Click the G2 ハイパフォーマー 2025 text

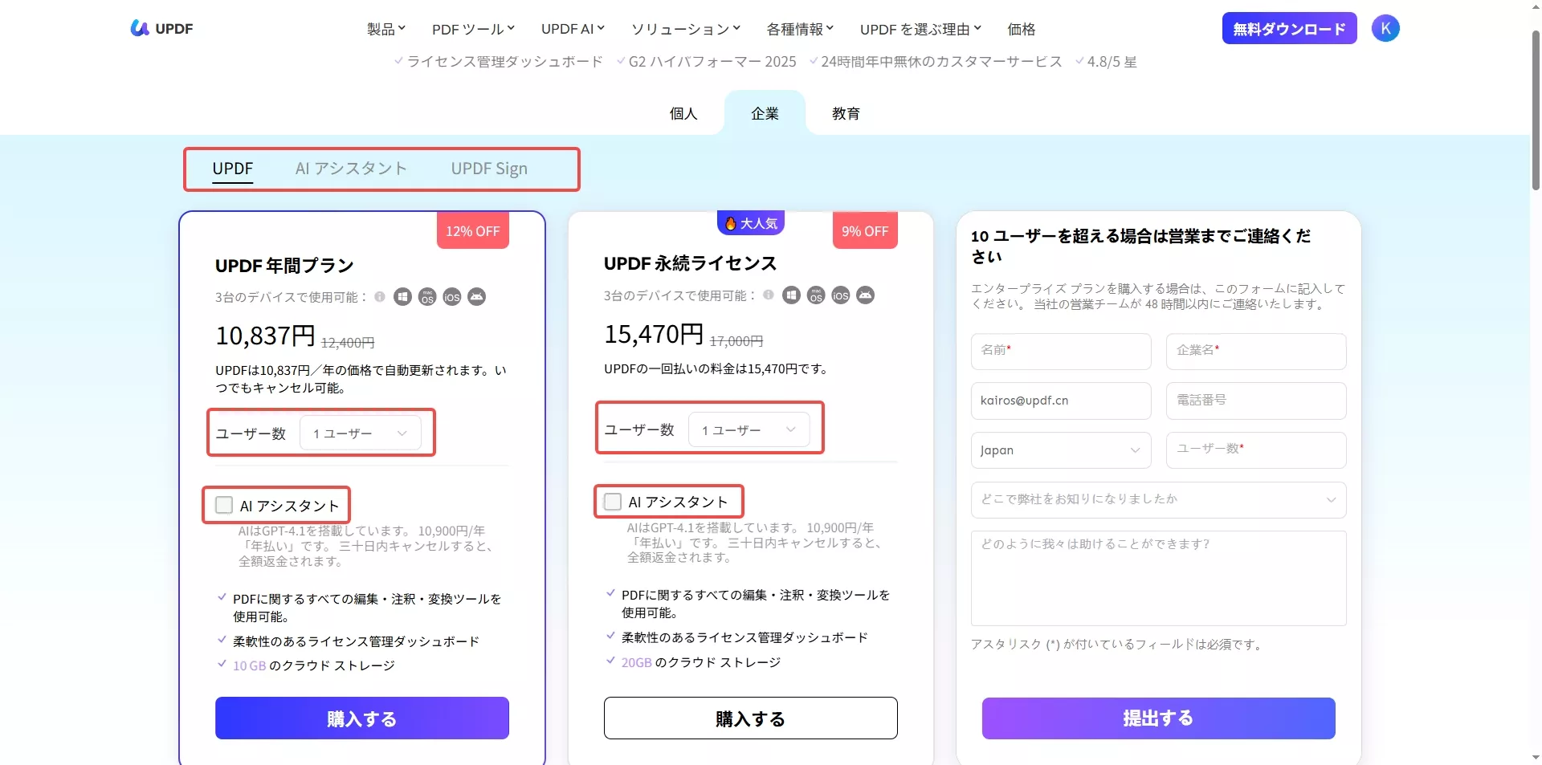tap(712, 62)
